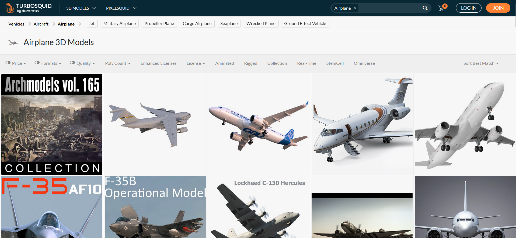516x238 pixels.
Task: Open the plain white airliner thumbnail
Action: click(x=465, y=125)
